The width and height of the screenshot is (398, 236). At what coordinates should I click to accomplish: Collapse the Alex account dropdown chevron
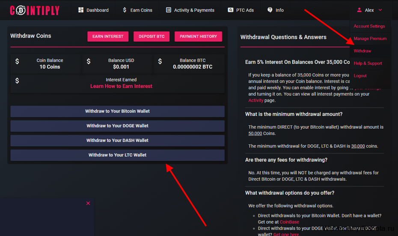coord(380,10)
